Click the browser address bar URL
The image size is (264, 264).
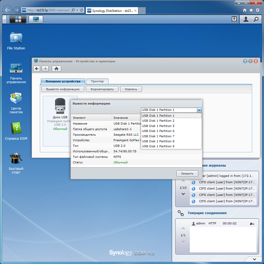coord(49,10)
